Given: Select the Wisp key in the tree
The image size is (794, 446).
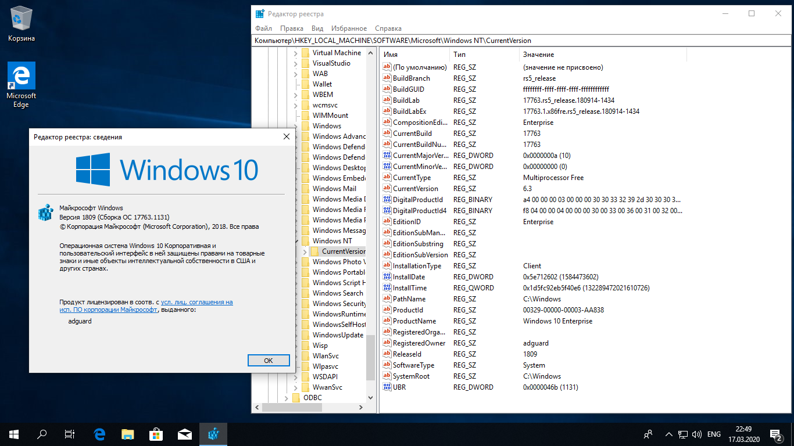Looking at the screenshot, I should (320, 346).
